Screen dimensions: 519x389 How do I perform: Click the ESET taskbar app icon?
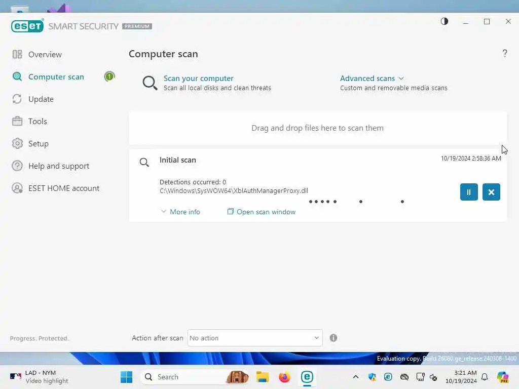click(307, 377)
